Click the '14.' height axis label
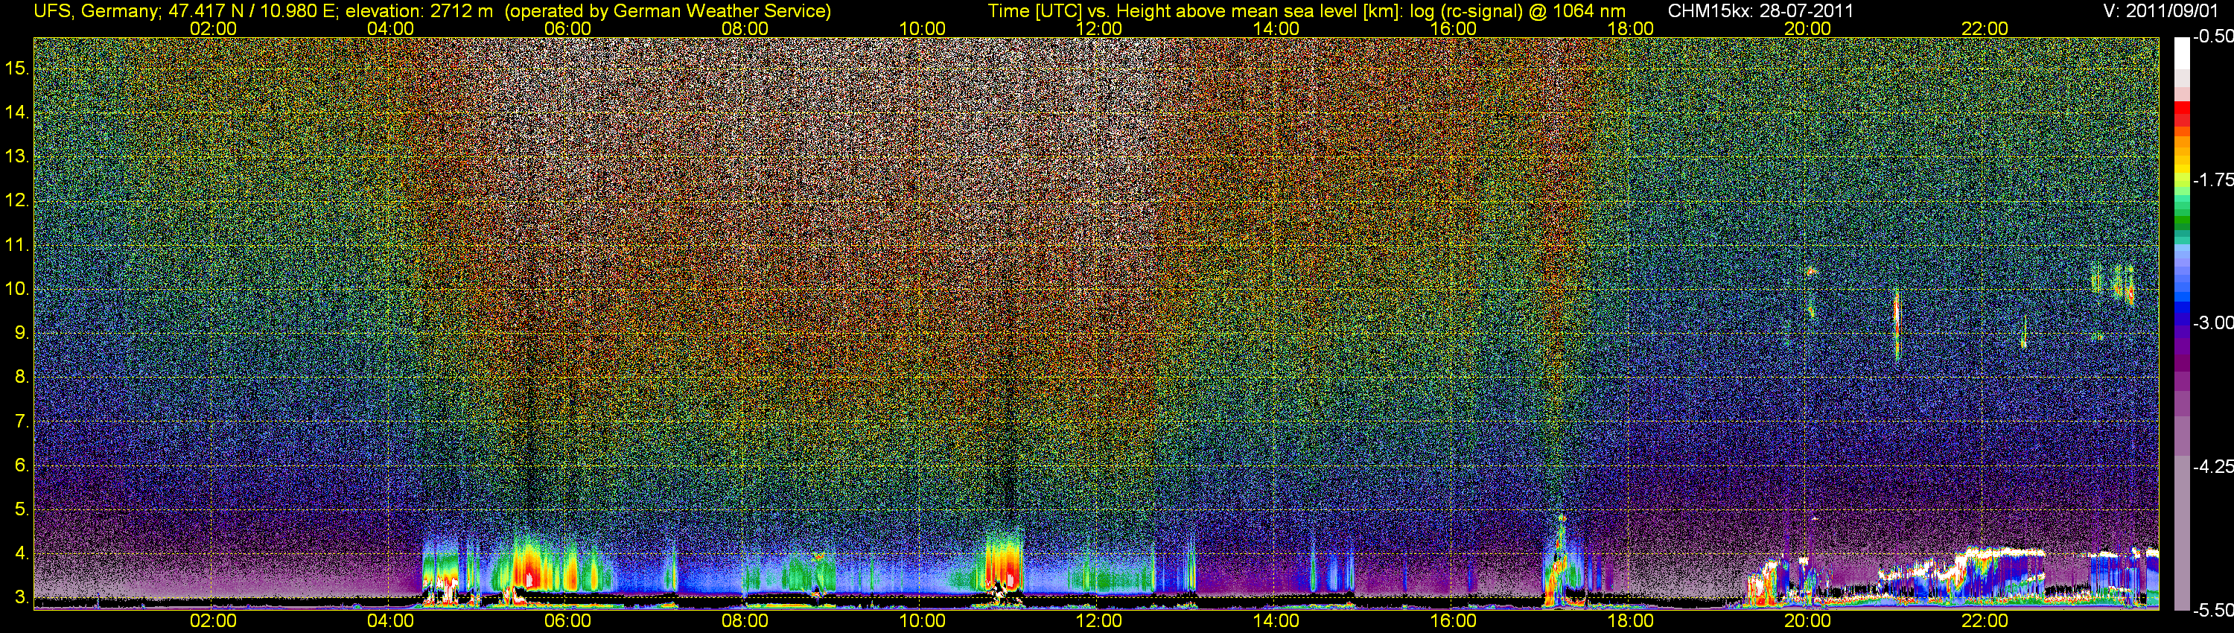2234x633 pixels. 17,112
